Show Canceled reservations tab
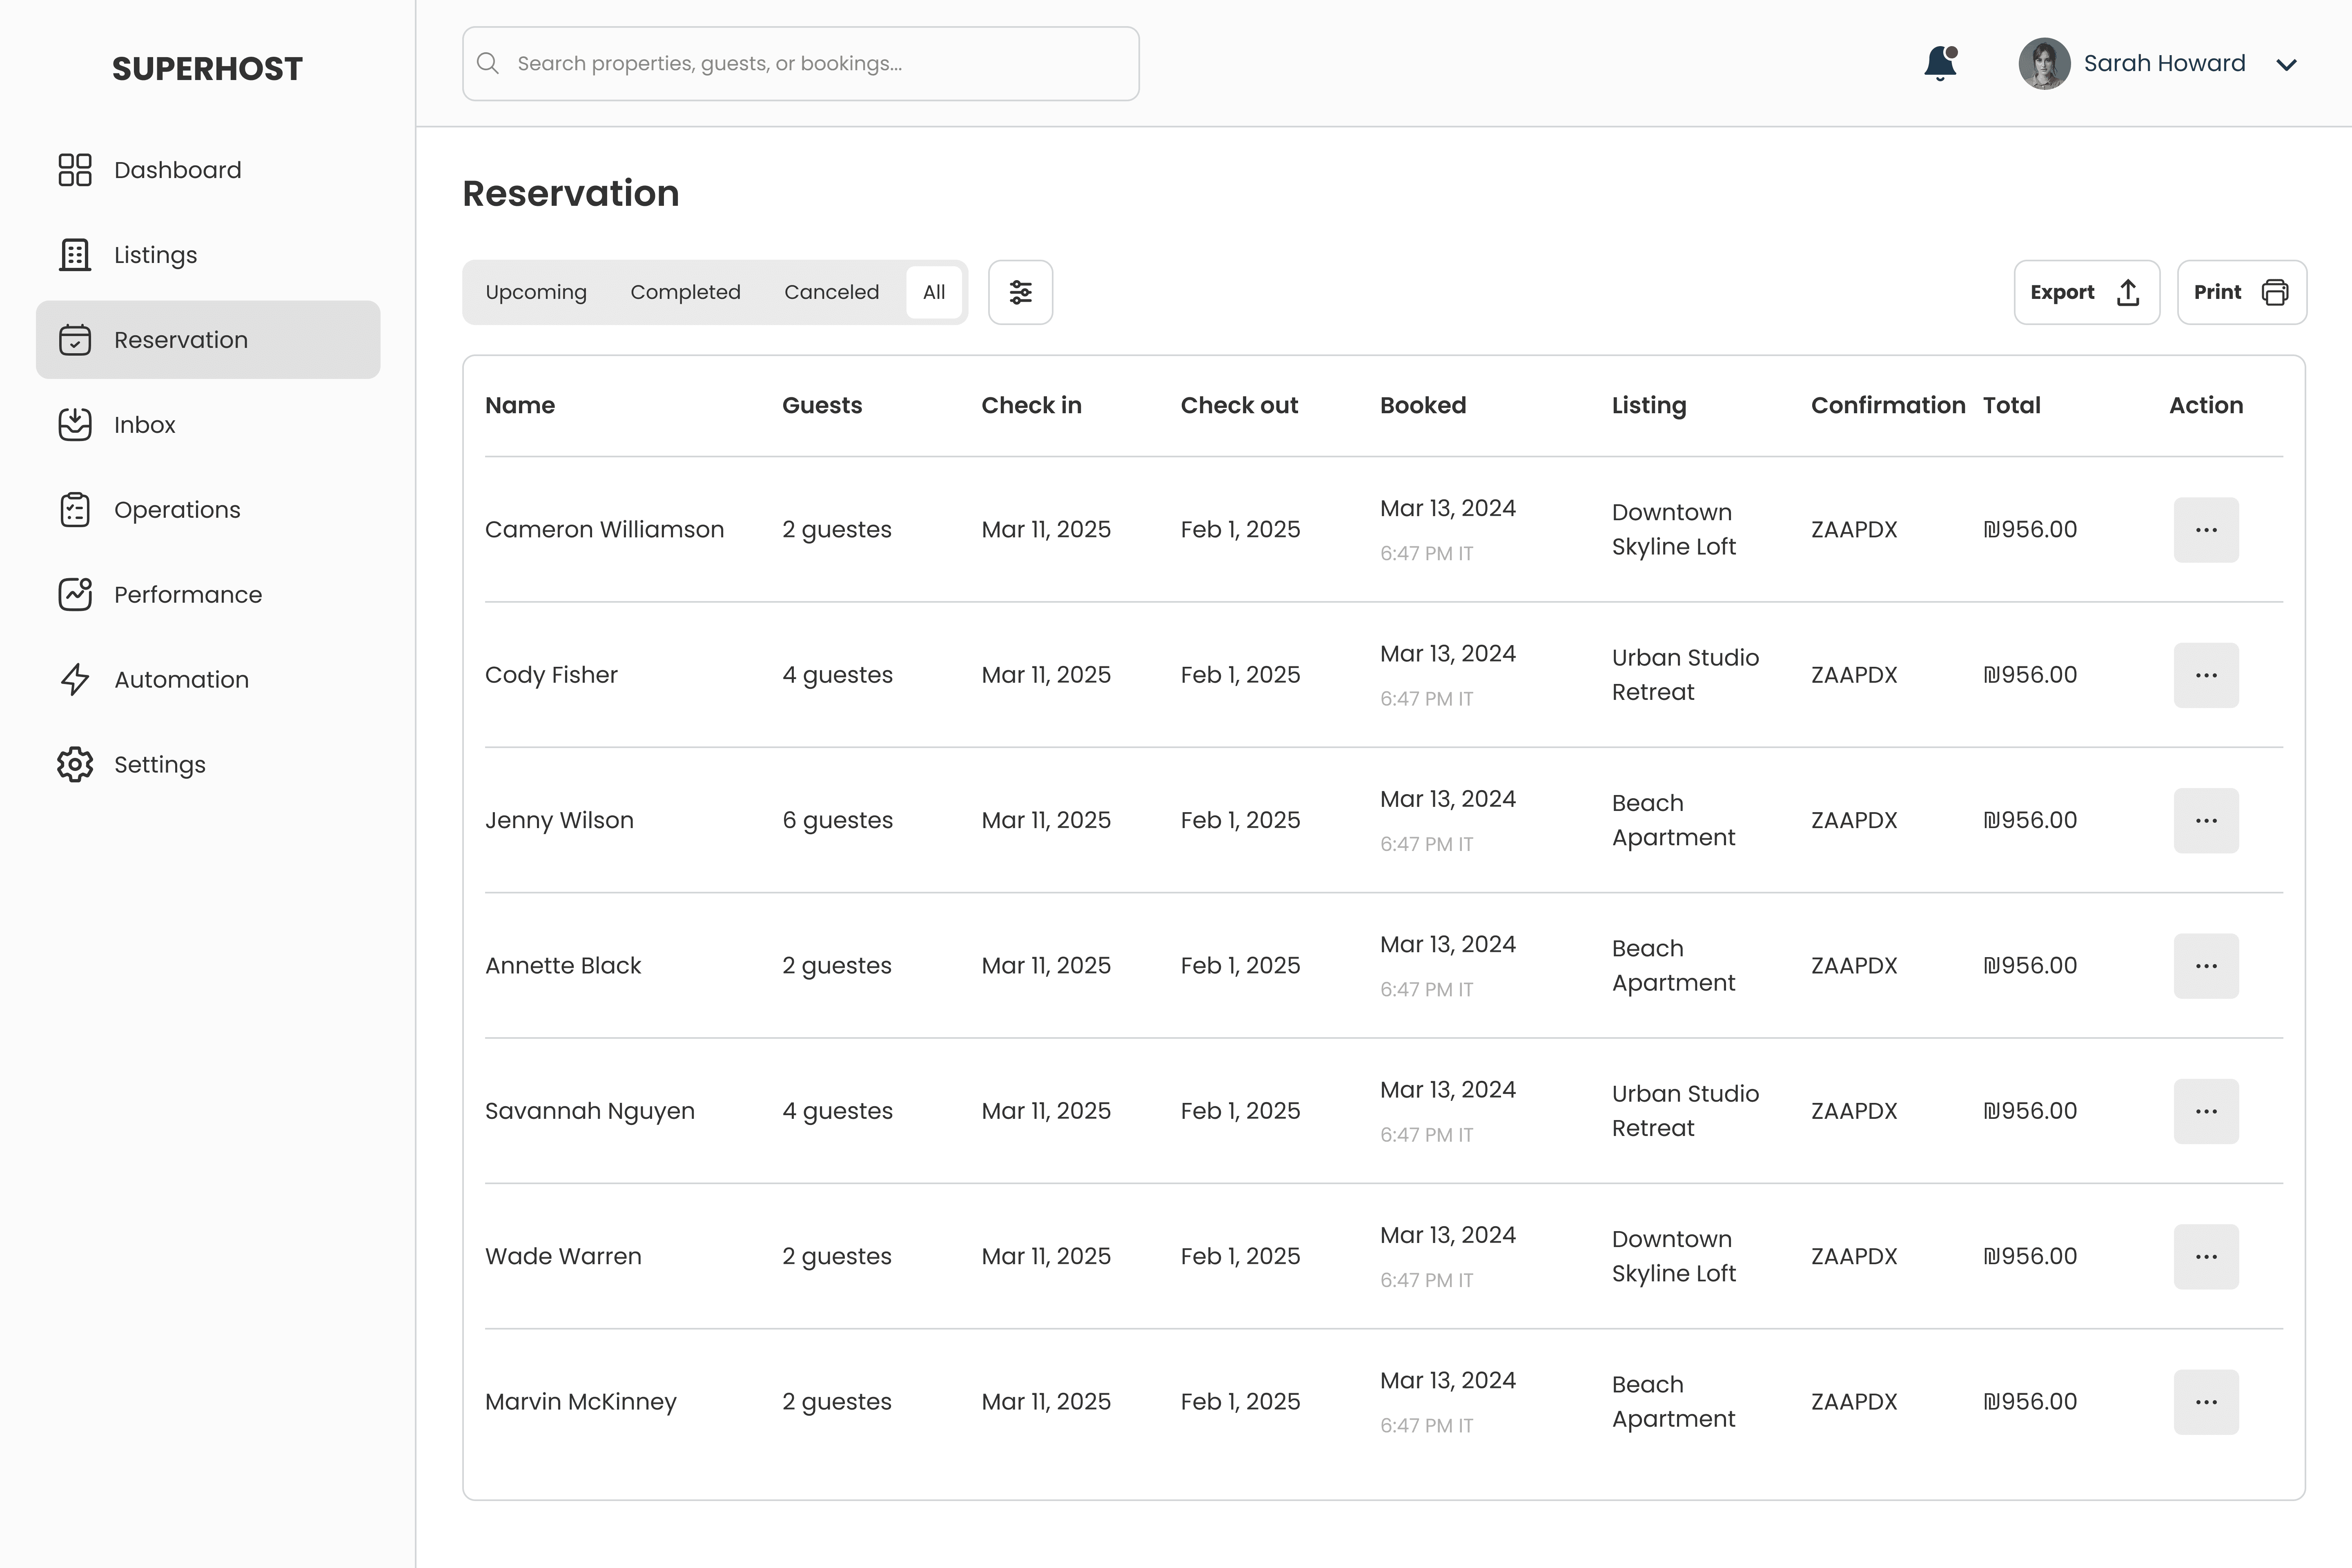 click(x=831, y=292)
